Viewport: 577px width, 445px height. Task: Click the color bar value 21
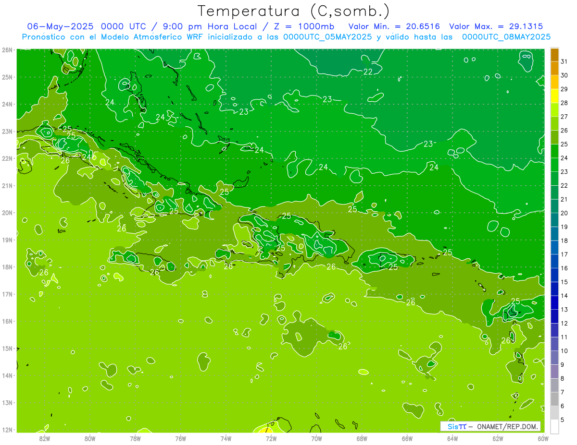[564, 199]
